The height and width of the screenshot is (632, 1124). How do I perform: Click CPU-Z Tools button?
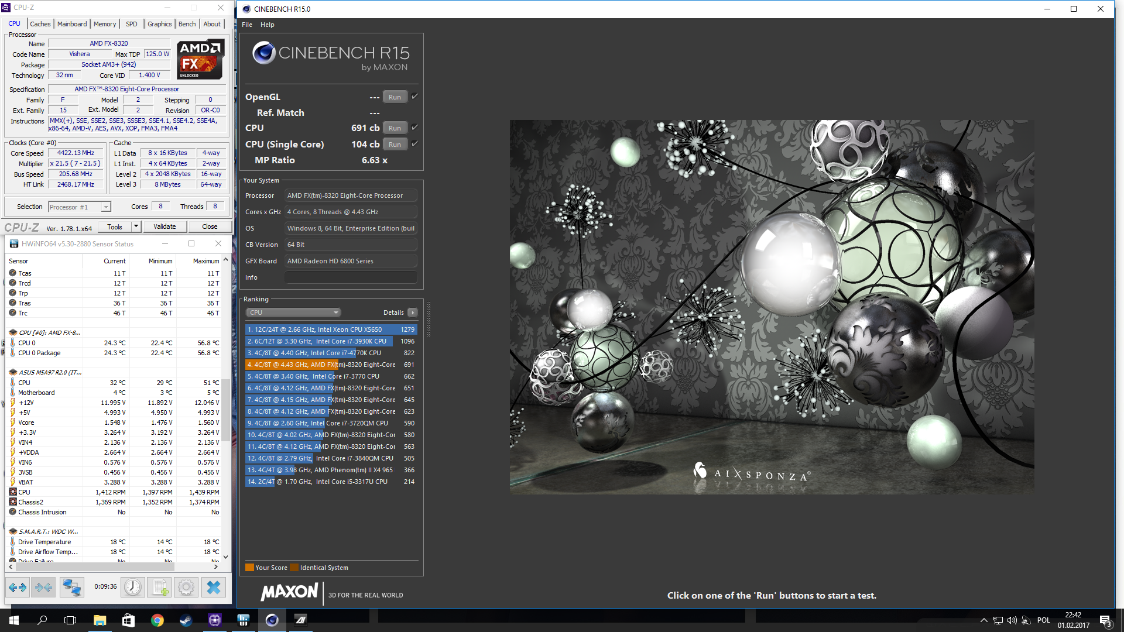(115, 226)
